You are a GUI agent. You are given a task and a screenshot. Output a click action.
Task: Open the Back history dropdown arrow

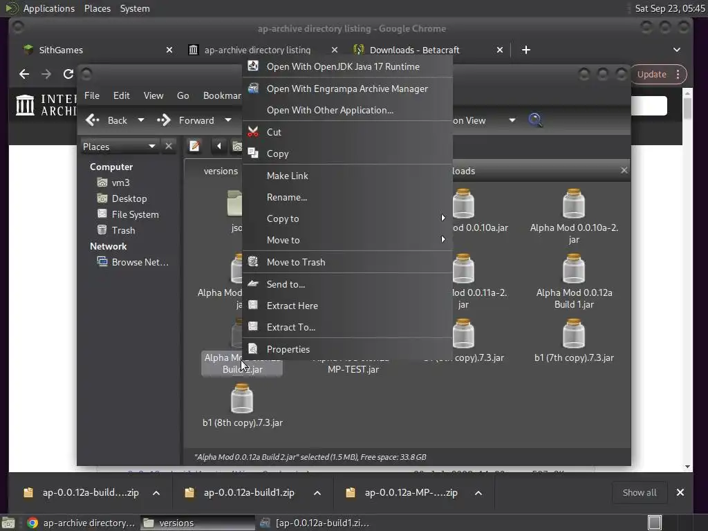(141, 120)
